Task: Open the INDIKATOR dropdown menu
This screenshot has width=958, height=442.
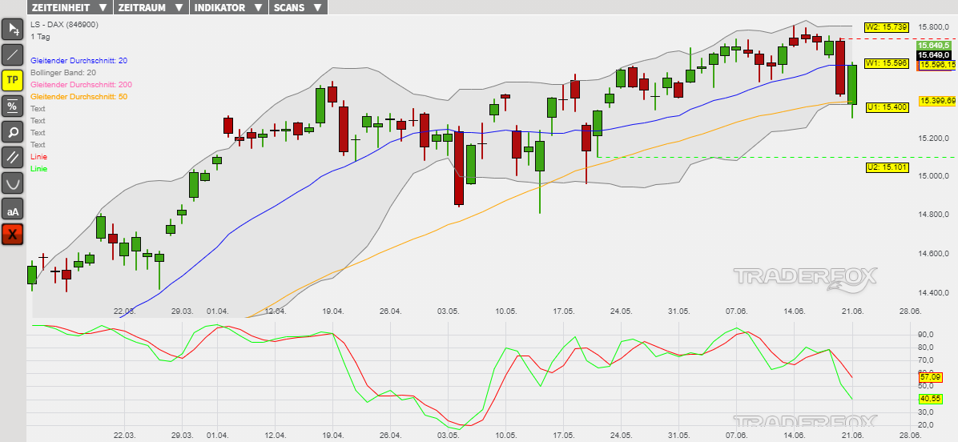Action: tap(229, 7)
